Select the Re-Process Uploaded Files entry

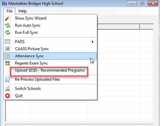point(50,79)
